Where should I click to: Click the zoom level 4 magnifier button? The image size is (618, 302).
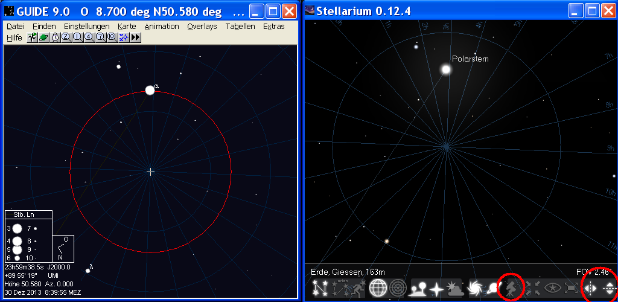click(89, 37)
